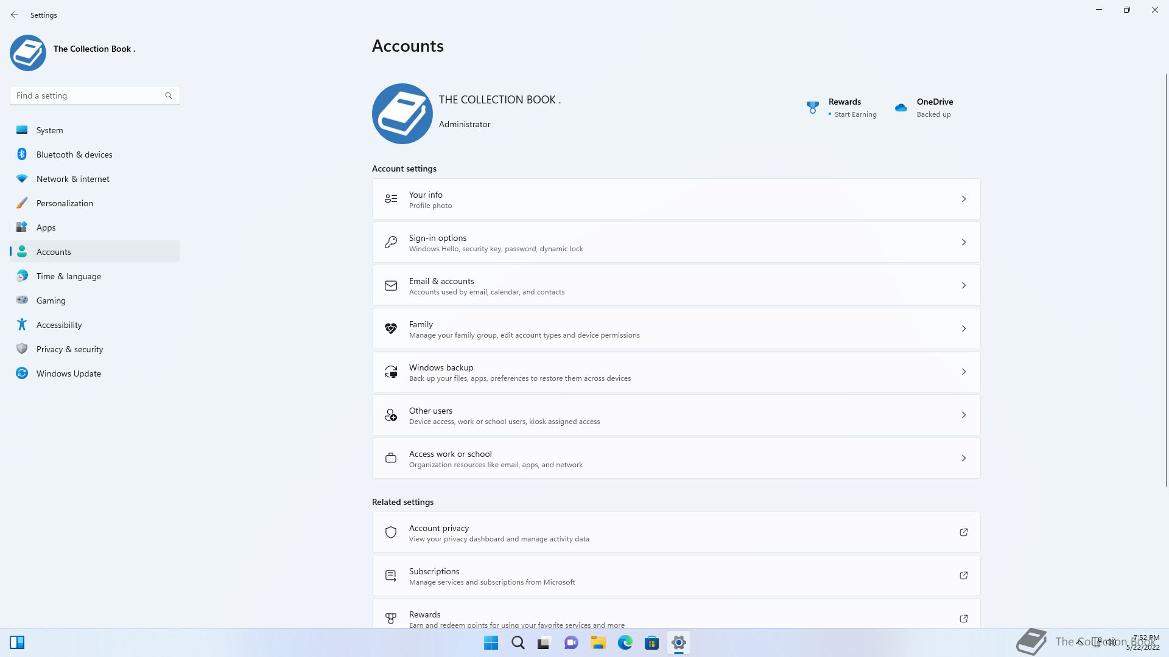Image resolution: width=1169 pixels, height=657 pixels.
Task: Click the Find a setting search box
Action: (94, 96)
